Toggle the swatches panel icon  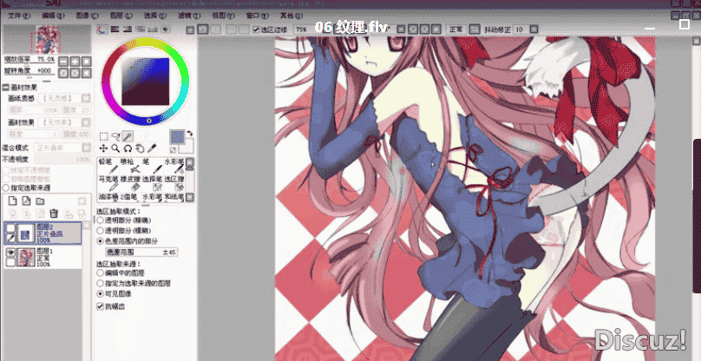tap(153, 30)
